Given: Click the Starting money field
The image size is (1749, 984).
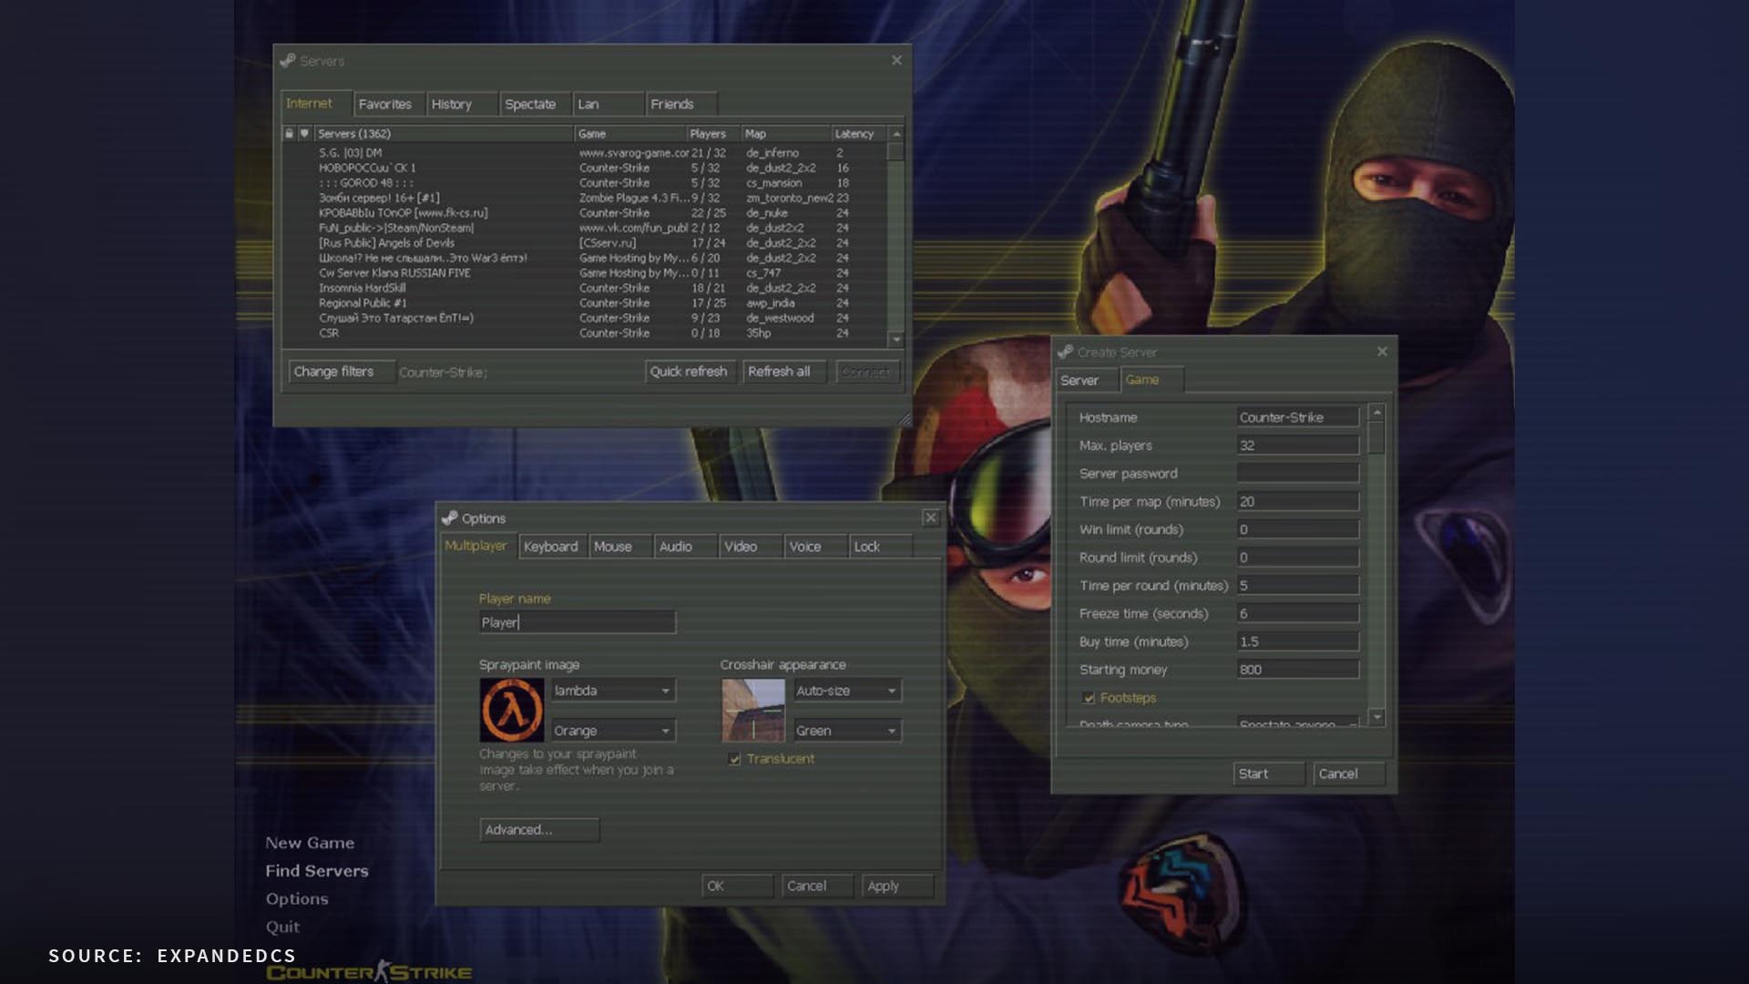Looking at the screenshot, I should click(1298, 670).
